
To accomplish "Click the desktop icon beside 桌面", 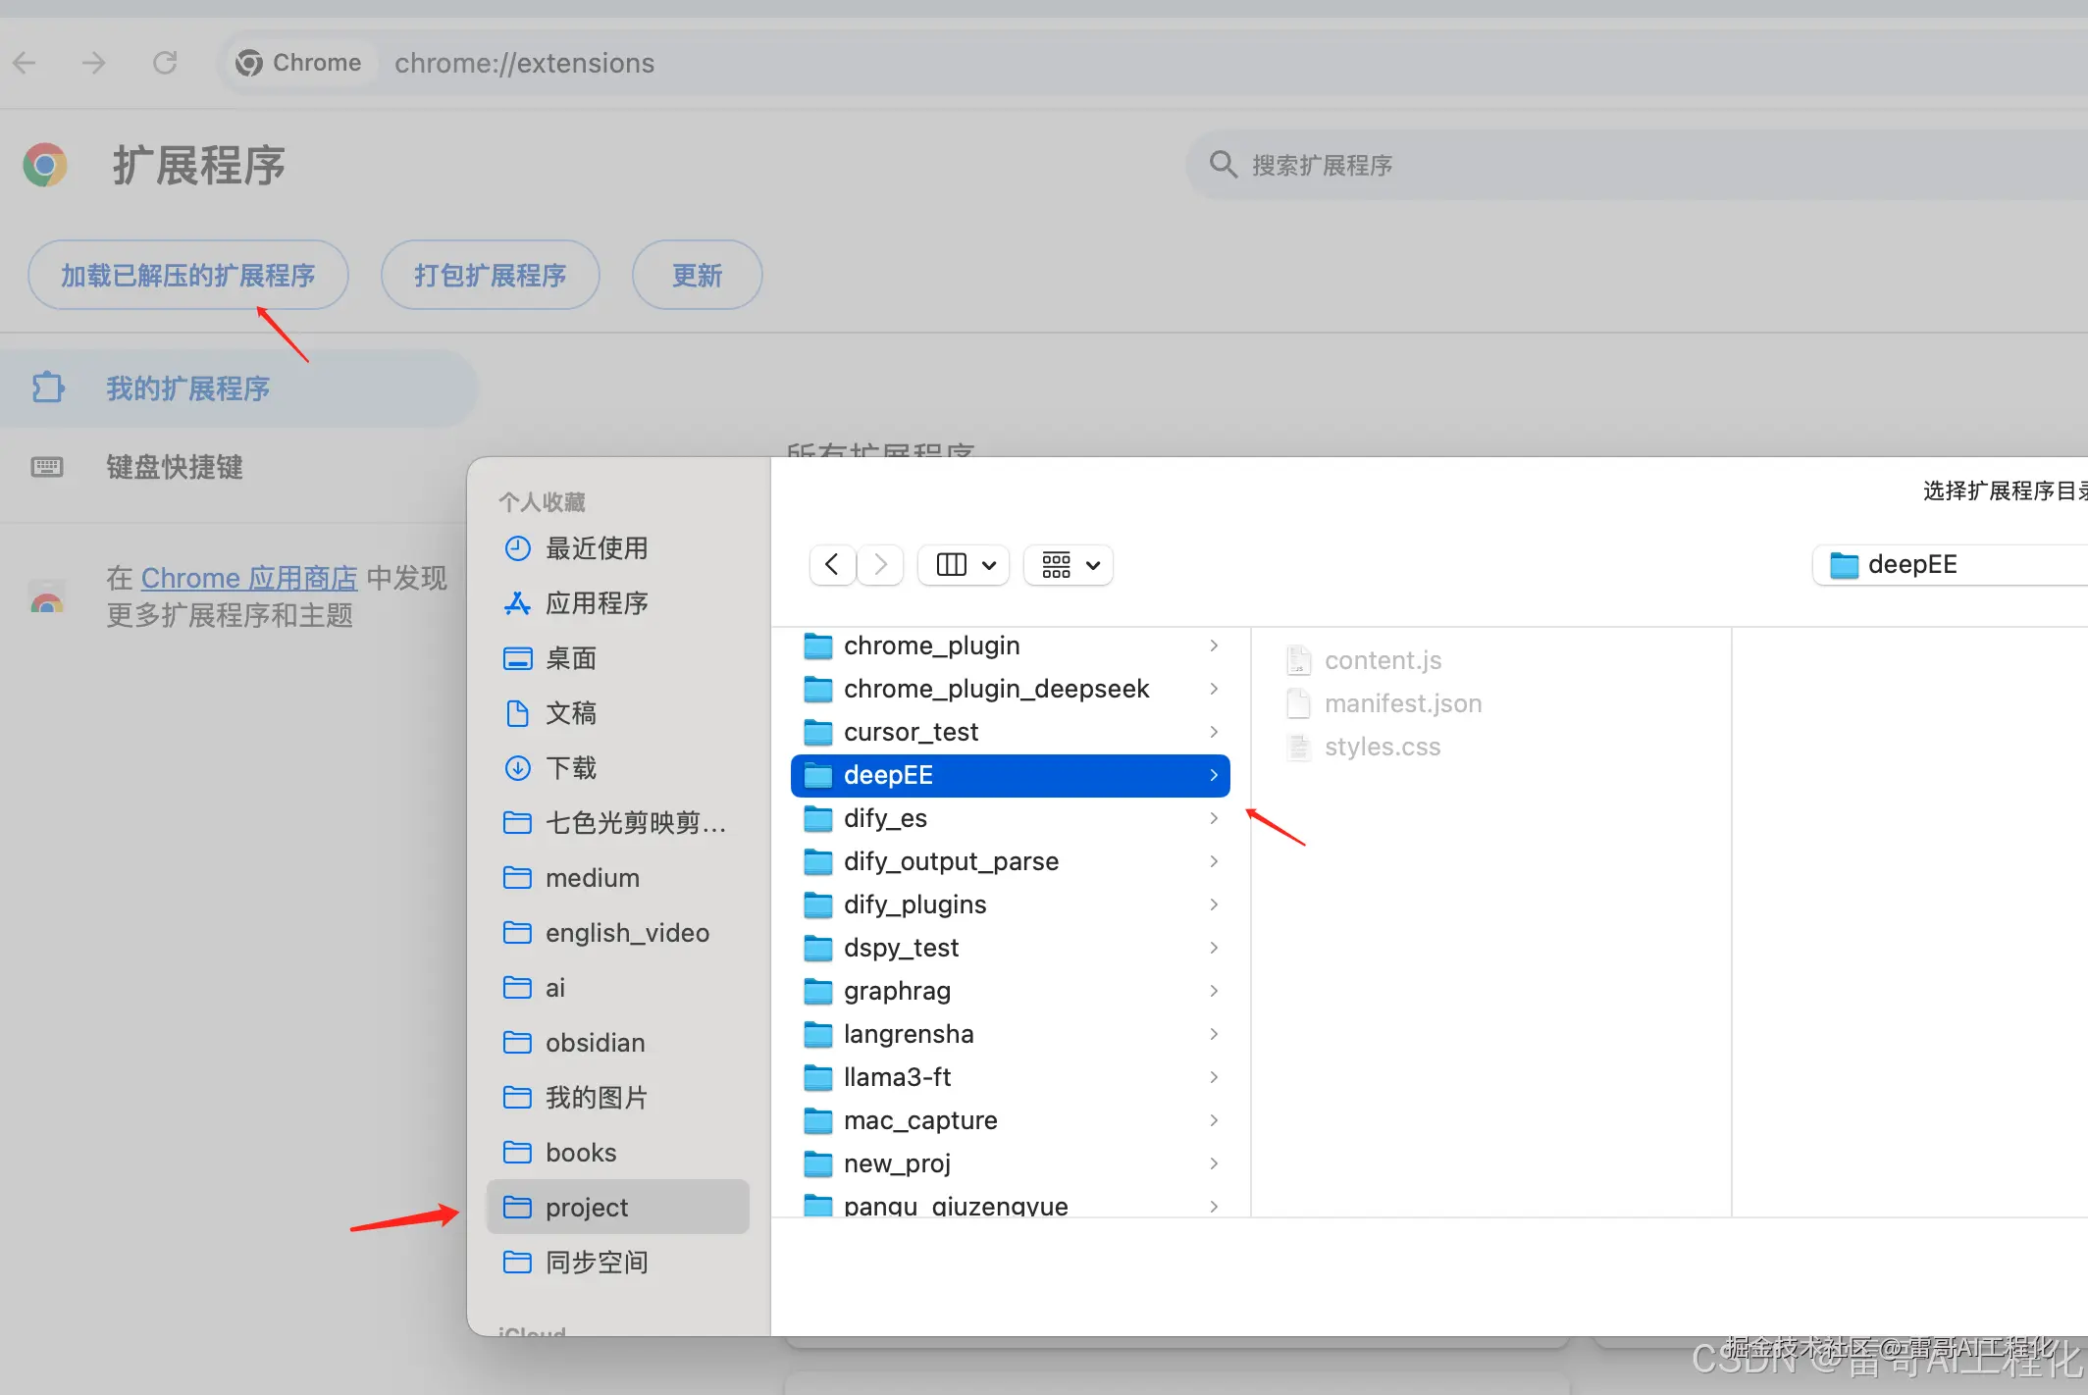I will point(517,658).
